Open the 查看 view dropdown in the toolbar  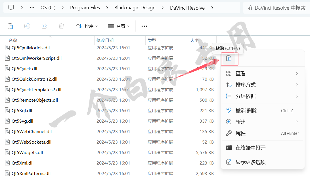click(x=119, y=26)
